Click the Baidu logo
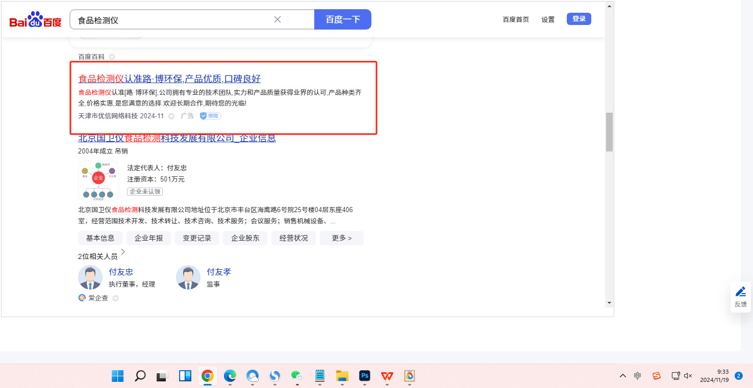Viewport: 753px width, 388px height. tap(35, 20)
